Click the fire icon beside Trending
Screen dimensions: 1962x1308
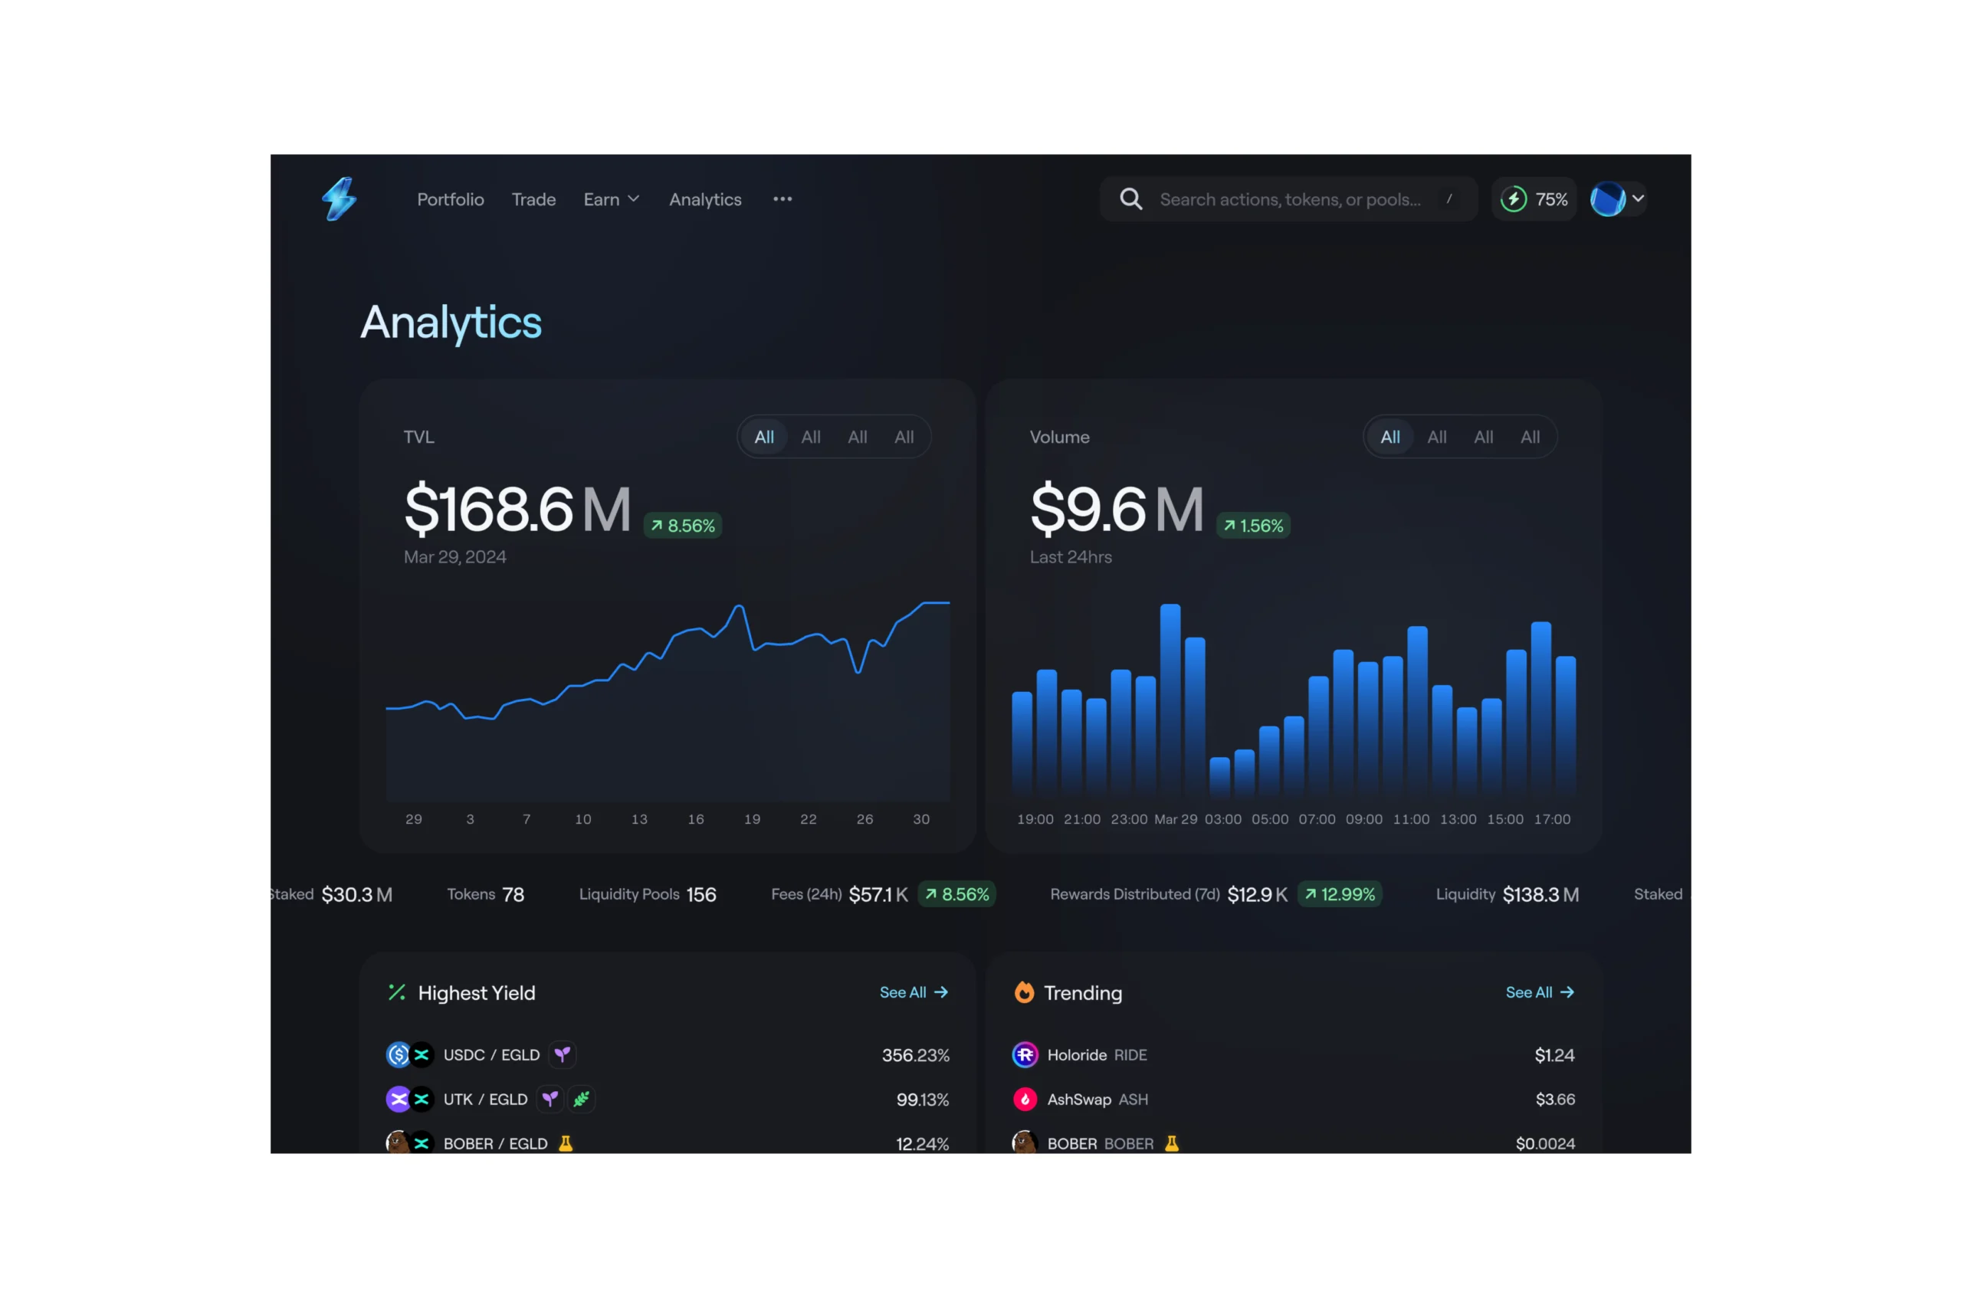point(1024,992)
